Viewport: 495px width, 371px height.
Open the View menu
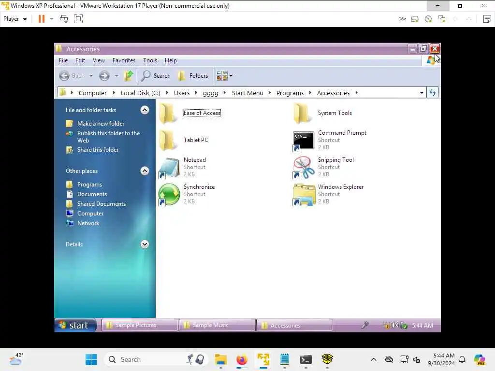[x=99, y=60]
